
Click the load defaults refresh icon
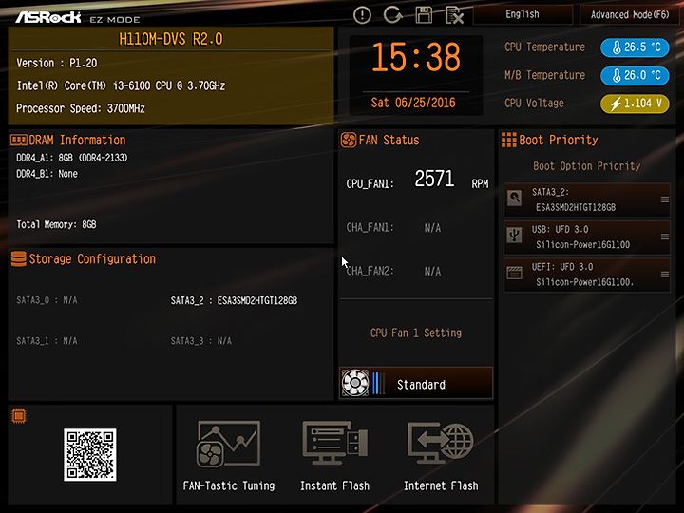(392, 15)
